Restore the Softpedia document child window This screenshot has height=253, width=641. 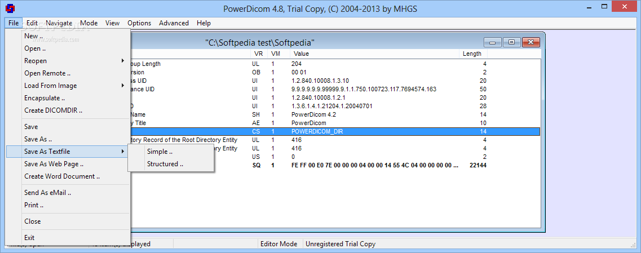pyautogui.click(x=511, y=42)
